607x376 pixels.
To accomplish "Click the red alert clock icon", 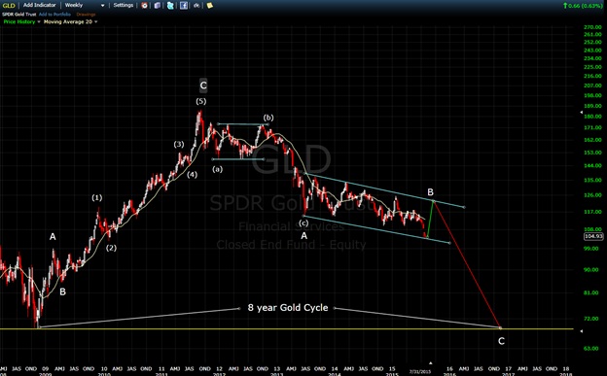I will (144, 6).
